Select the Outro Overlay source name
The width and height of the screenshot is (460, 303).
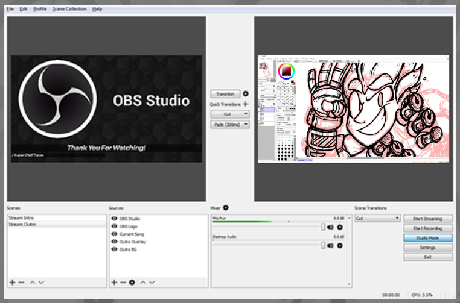tap(133, 242)
